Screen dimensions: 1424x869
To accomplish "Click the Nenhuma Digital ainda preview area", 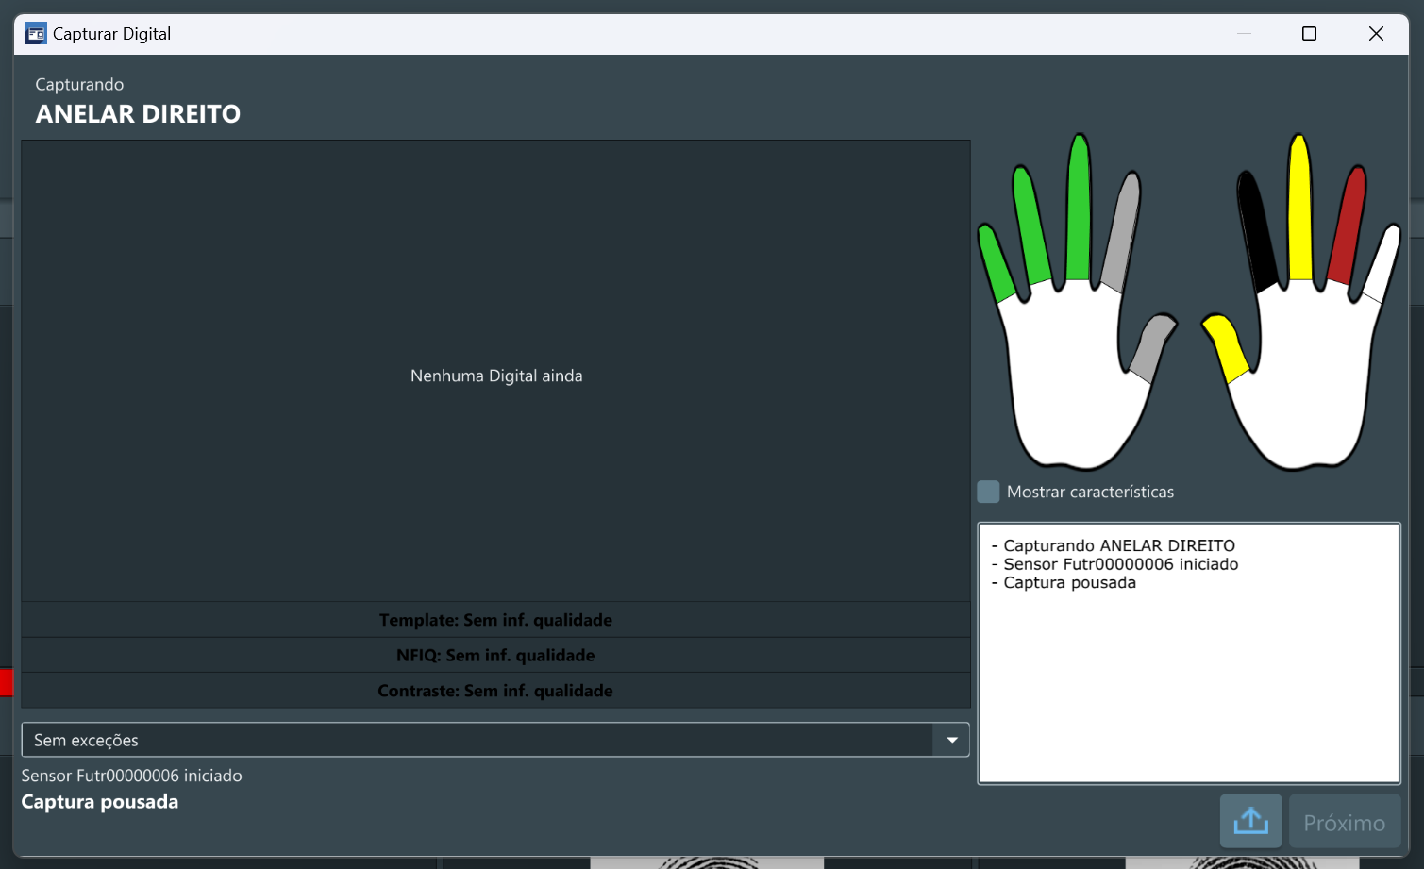I will (x=496, y=371).
